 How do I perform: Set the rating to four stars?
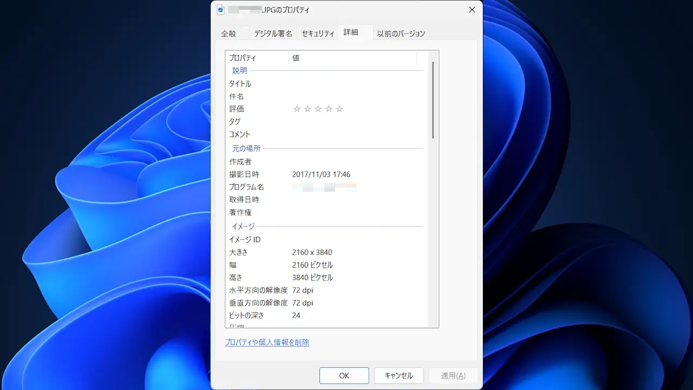329,109
